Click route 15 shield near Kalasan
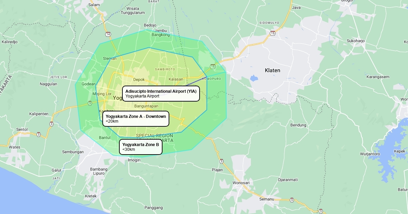 [x=213, y=66]
